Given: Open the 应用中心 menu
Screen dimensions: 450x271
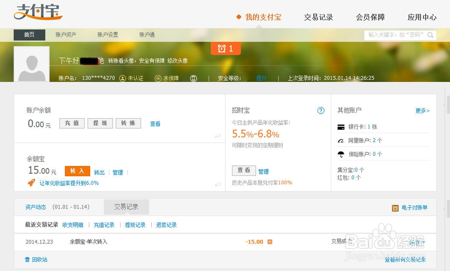Looking at the screenshot, I should click(x=422, y=18).
